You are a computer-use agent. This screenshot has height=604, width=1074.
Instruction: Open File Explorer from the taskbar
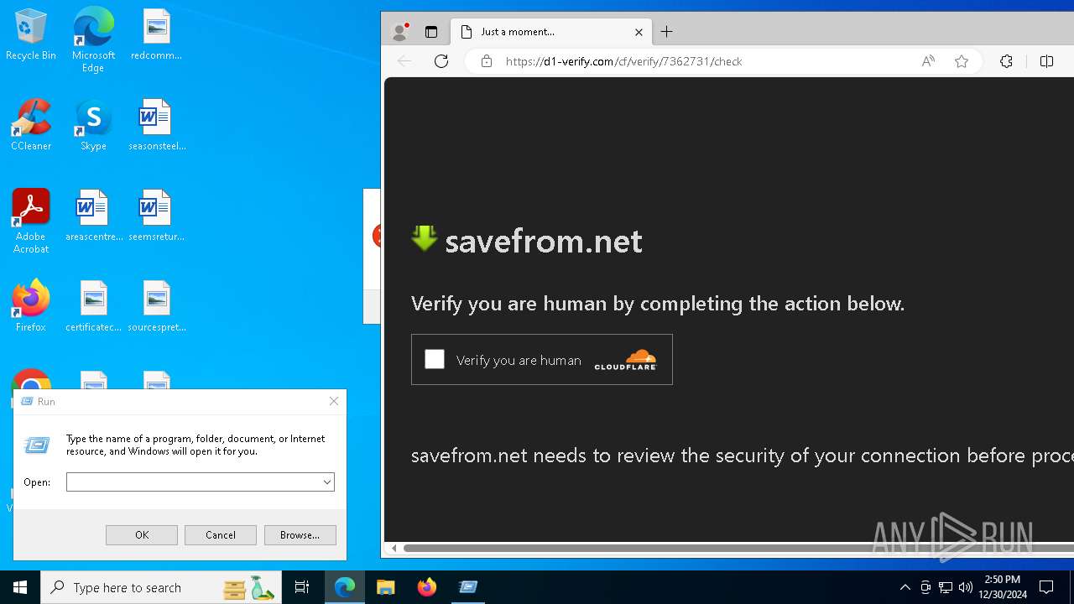pos(386,587)
